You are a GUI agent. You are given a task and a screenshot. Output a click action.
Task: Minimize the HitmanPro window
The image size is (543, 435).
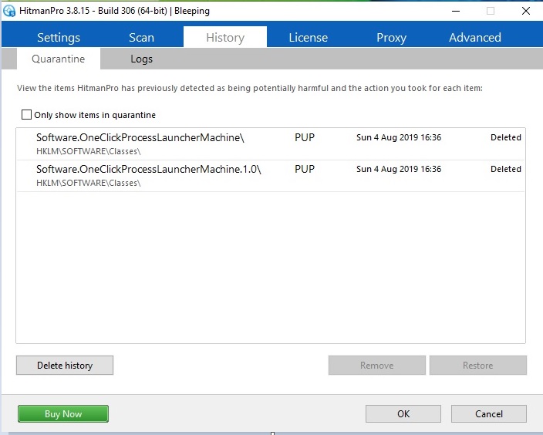tap(456, 11)
